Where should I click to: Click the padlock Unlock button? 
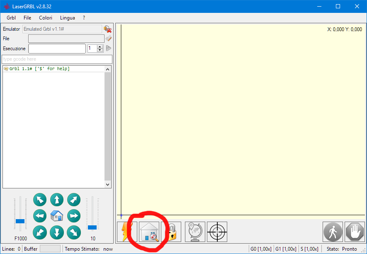[x=172, y=232]
